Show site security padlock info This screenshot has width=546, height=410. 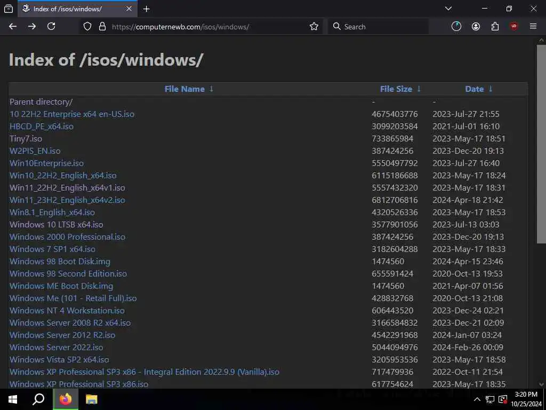[x=102, y=27]
